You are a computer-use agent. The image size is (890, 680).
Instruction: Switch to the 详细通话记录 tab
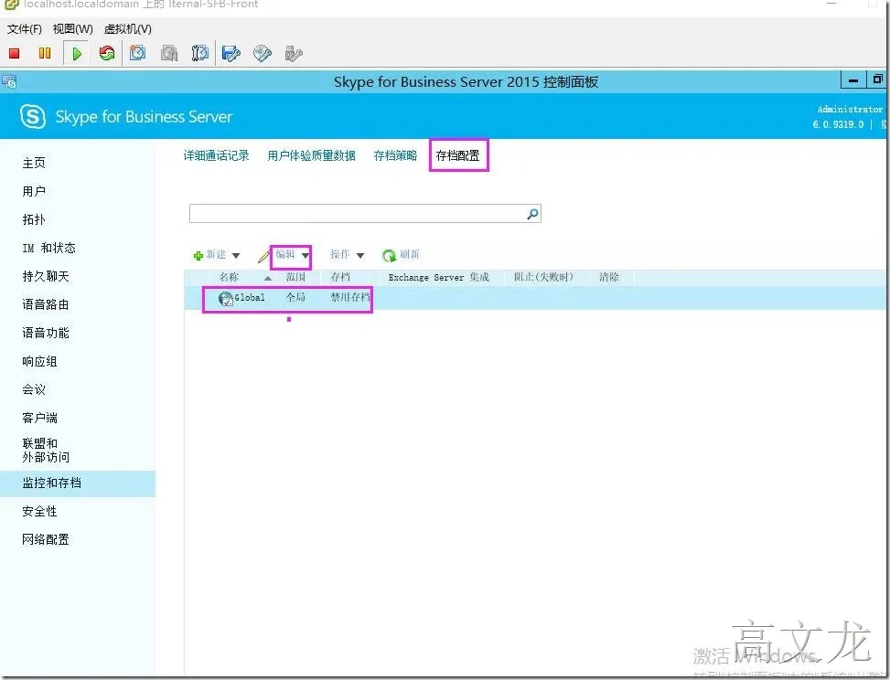216,155
